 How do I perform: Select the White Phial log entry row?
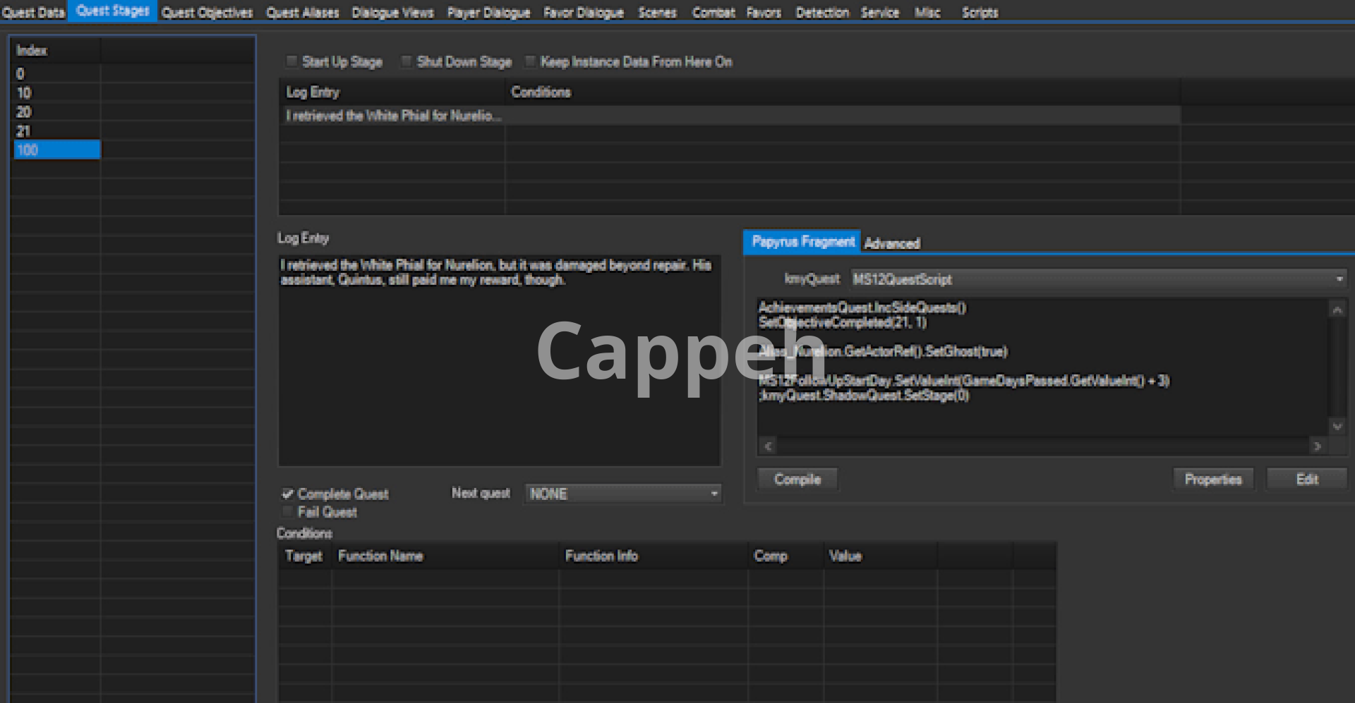(394, 116)
